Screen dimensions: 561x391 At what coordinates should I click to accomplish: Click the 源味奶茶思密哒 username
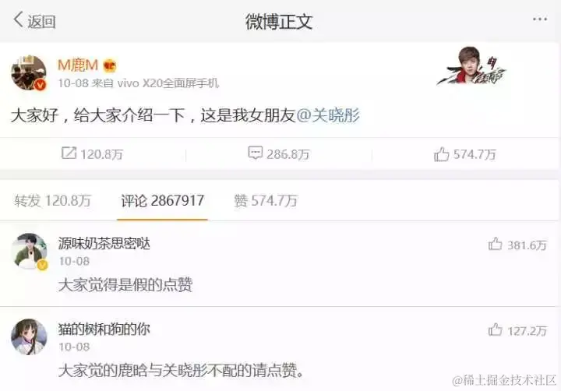coord(104,244)
